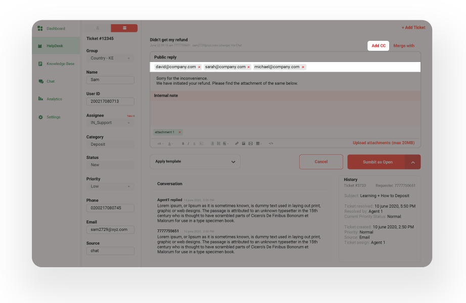Click the Analytics bar chart icon
466x303 pixels.
(40, 99)
